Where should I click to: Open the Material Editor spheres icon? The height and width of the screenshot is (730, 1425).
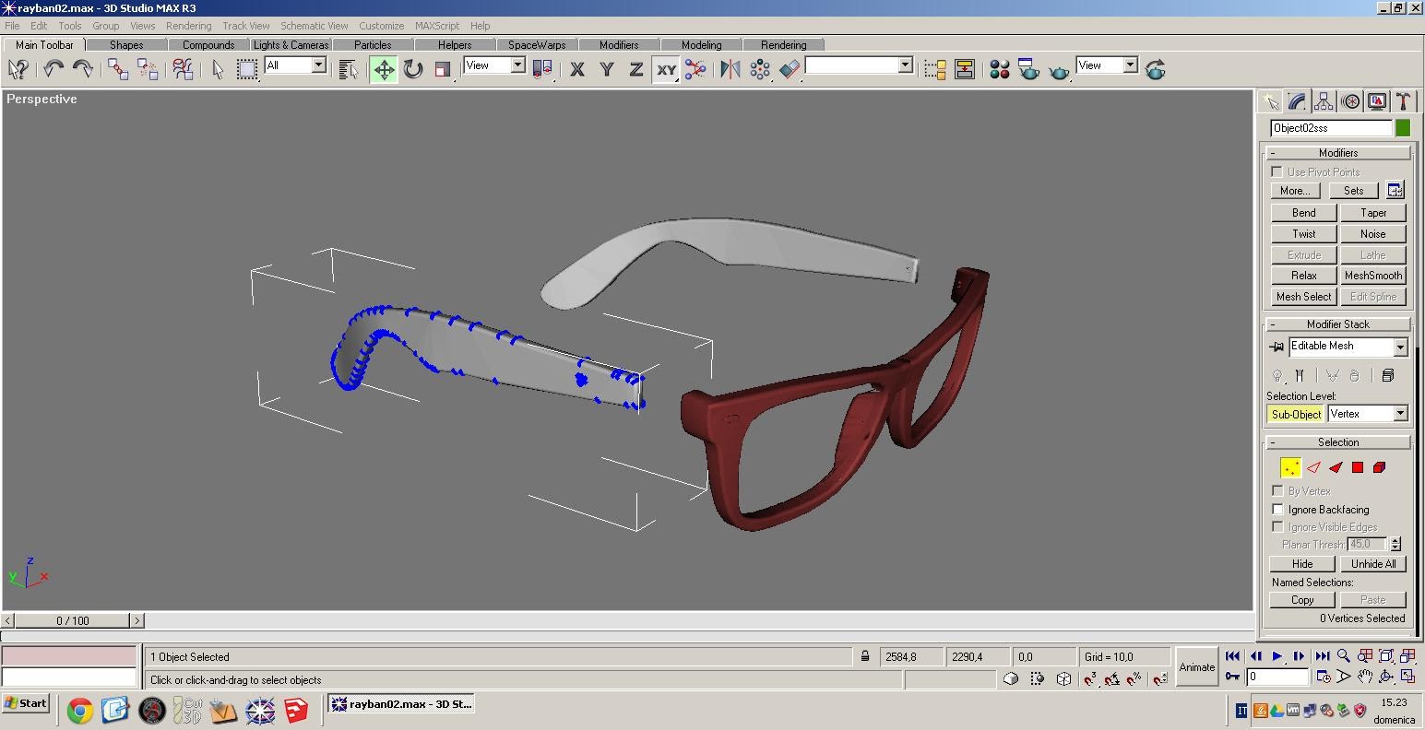999,69
